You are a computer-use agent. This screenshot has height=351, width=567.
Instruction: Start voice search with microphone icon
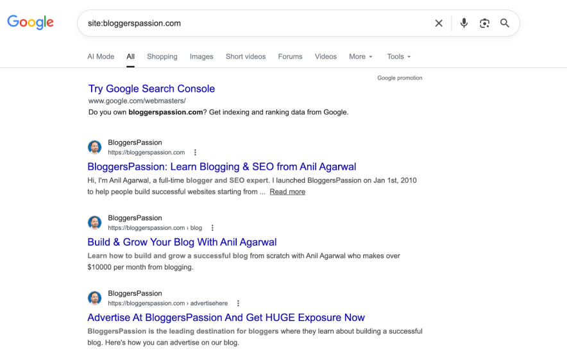click(464, 23)
